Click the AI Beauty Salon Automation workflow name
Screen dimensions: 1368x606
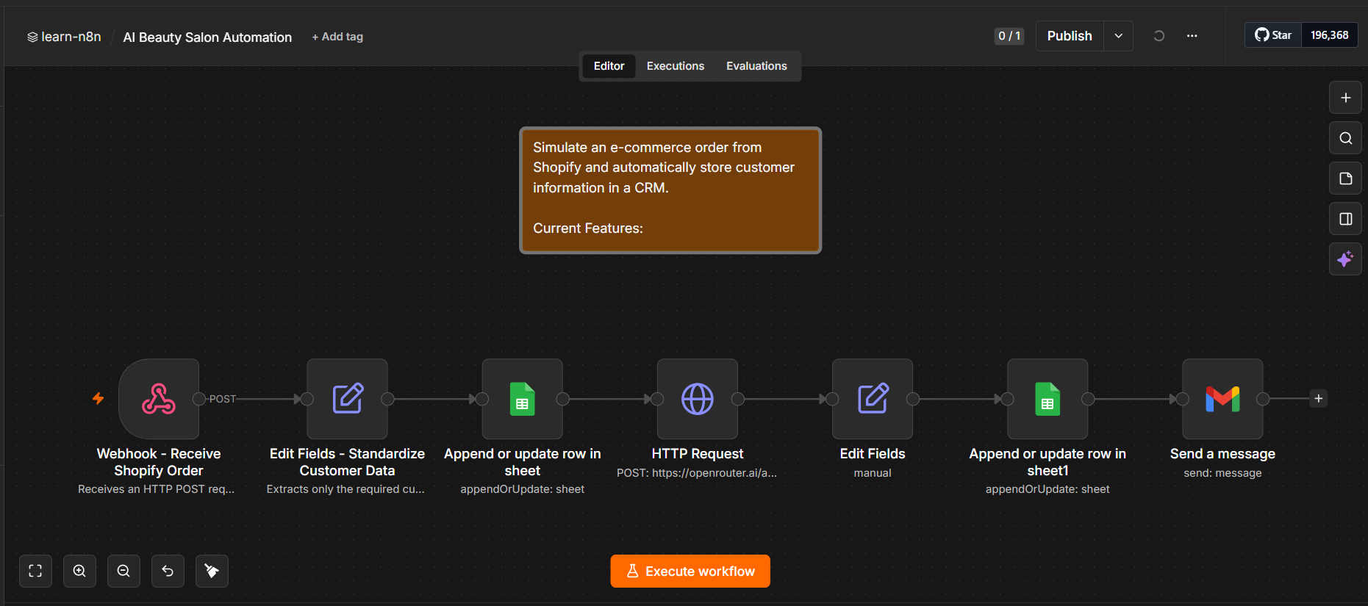click(x=207, y=37)
